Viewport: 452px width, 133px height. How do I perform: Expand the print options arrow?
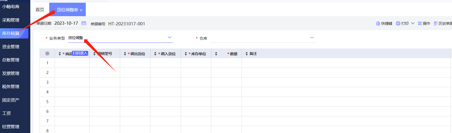pyautogui.click(x=413, y=23)
